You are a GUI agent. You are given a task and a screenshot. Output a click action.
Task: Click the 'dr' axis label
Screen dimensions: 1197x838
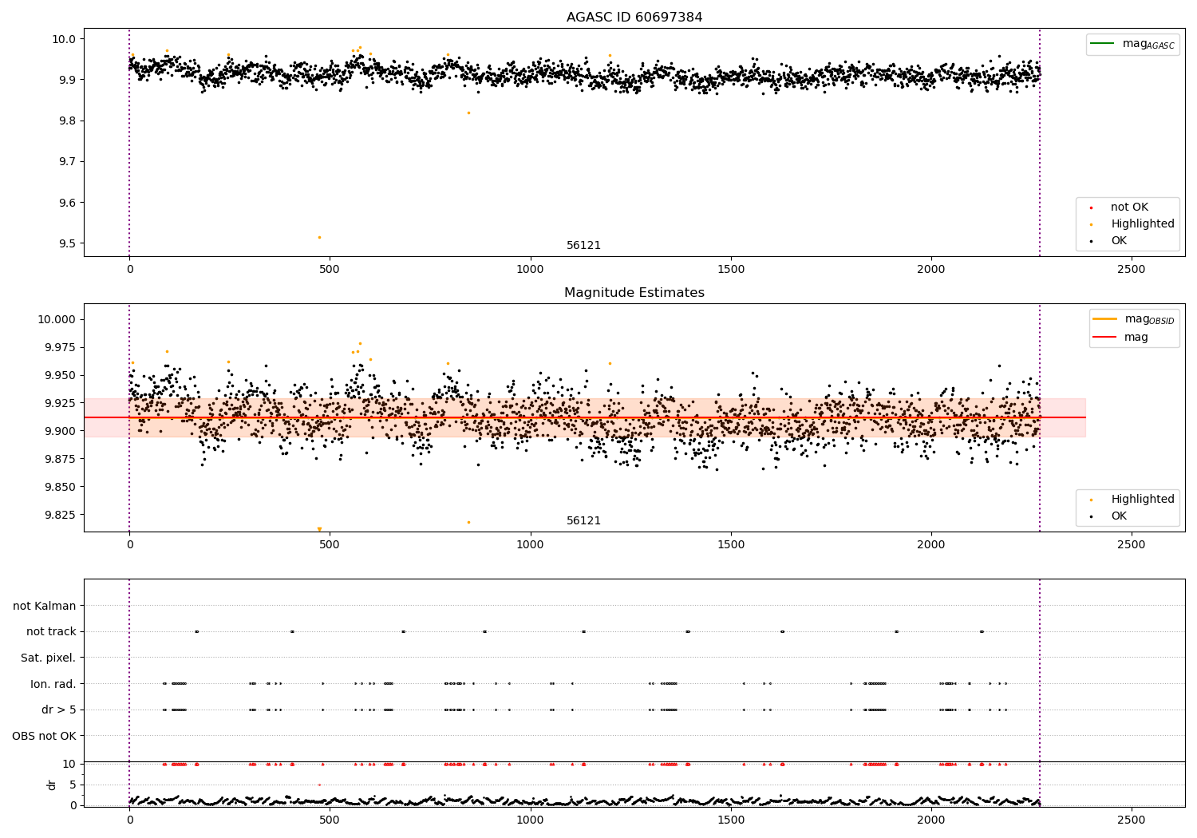pos(52,785)
